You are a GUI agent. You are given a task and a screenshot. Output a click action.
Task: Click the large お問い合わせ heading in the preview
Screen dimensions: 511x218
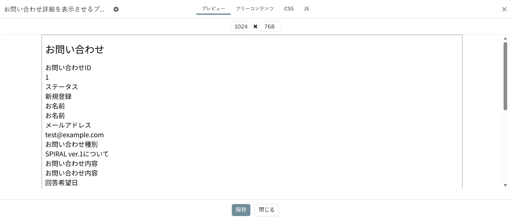tap(75, 50)
